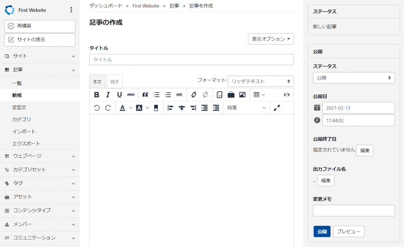This screenshot has height=247, width=404.
Task: Align text right
Action: coord(193,108)
